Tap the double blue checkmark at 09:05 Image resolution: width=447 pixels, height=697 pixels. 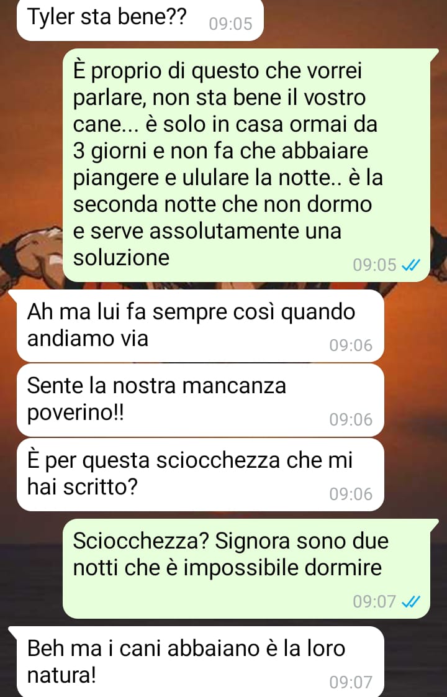click(x=410, y=265)
